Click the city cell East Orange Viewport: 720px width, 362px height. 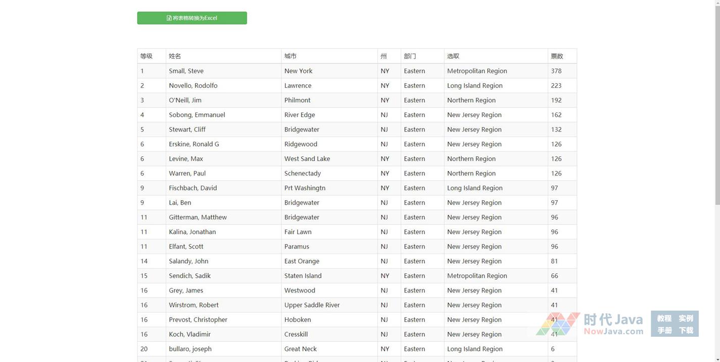329,261
